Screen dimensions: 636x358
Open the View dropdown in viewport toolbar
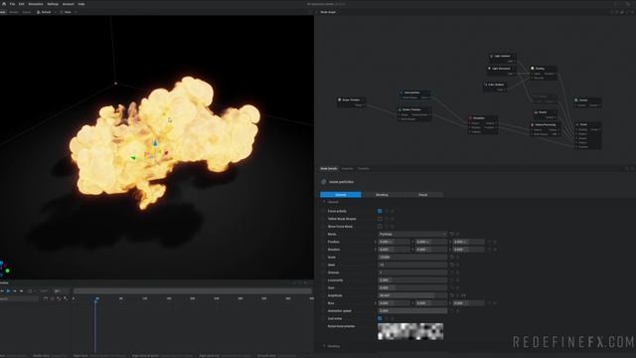(69, 12)
